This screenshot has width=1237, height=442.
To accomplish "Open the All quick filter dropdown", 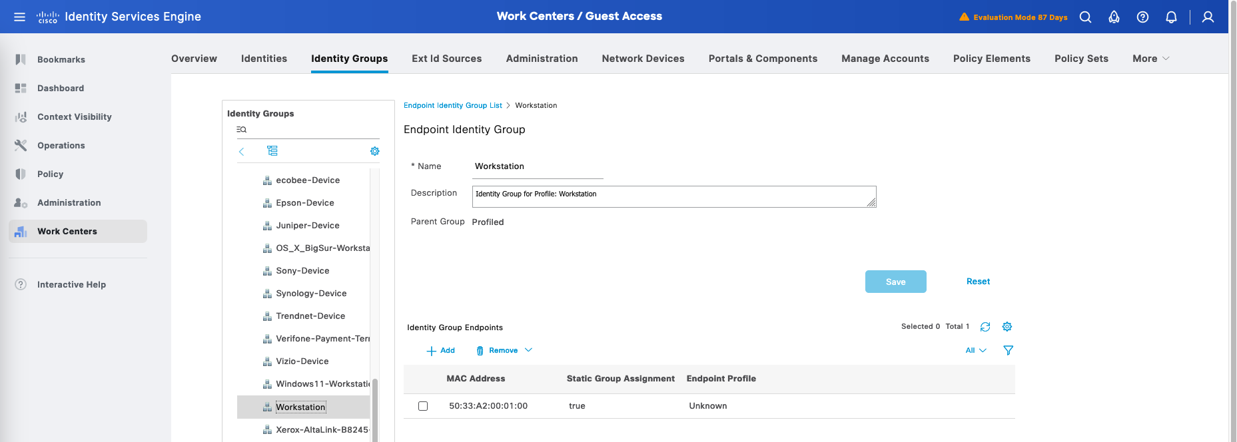I will tap(976, 350).
